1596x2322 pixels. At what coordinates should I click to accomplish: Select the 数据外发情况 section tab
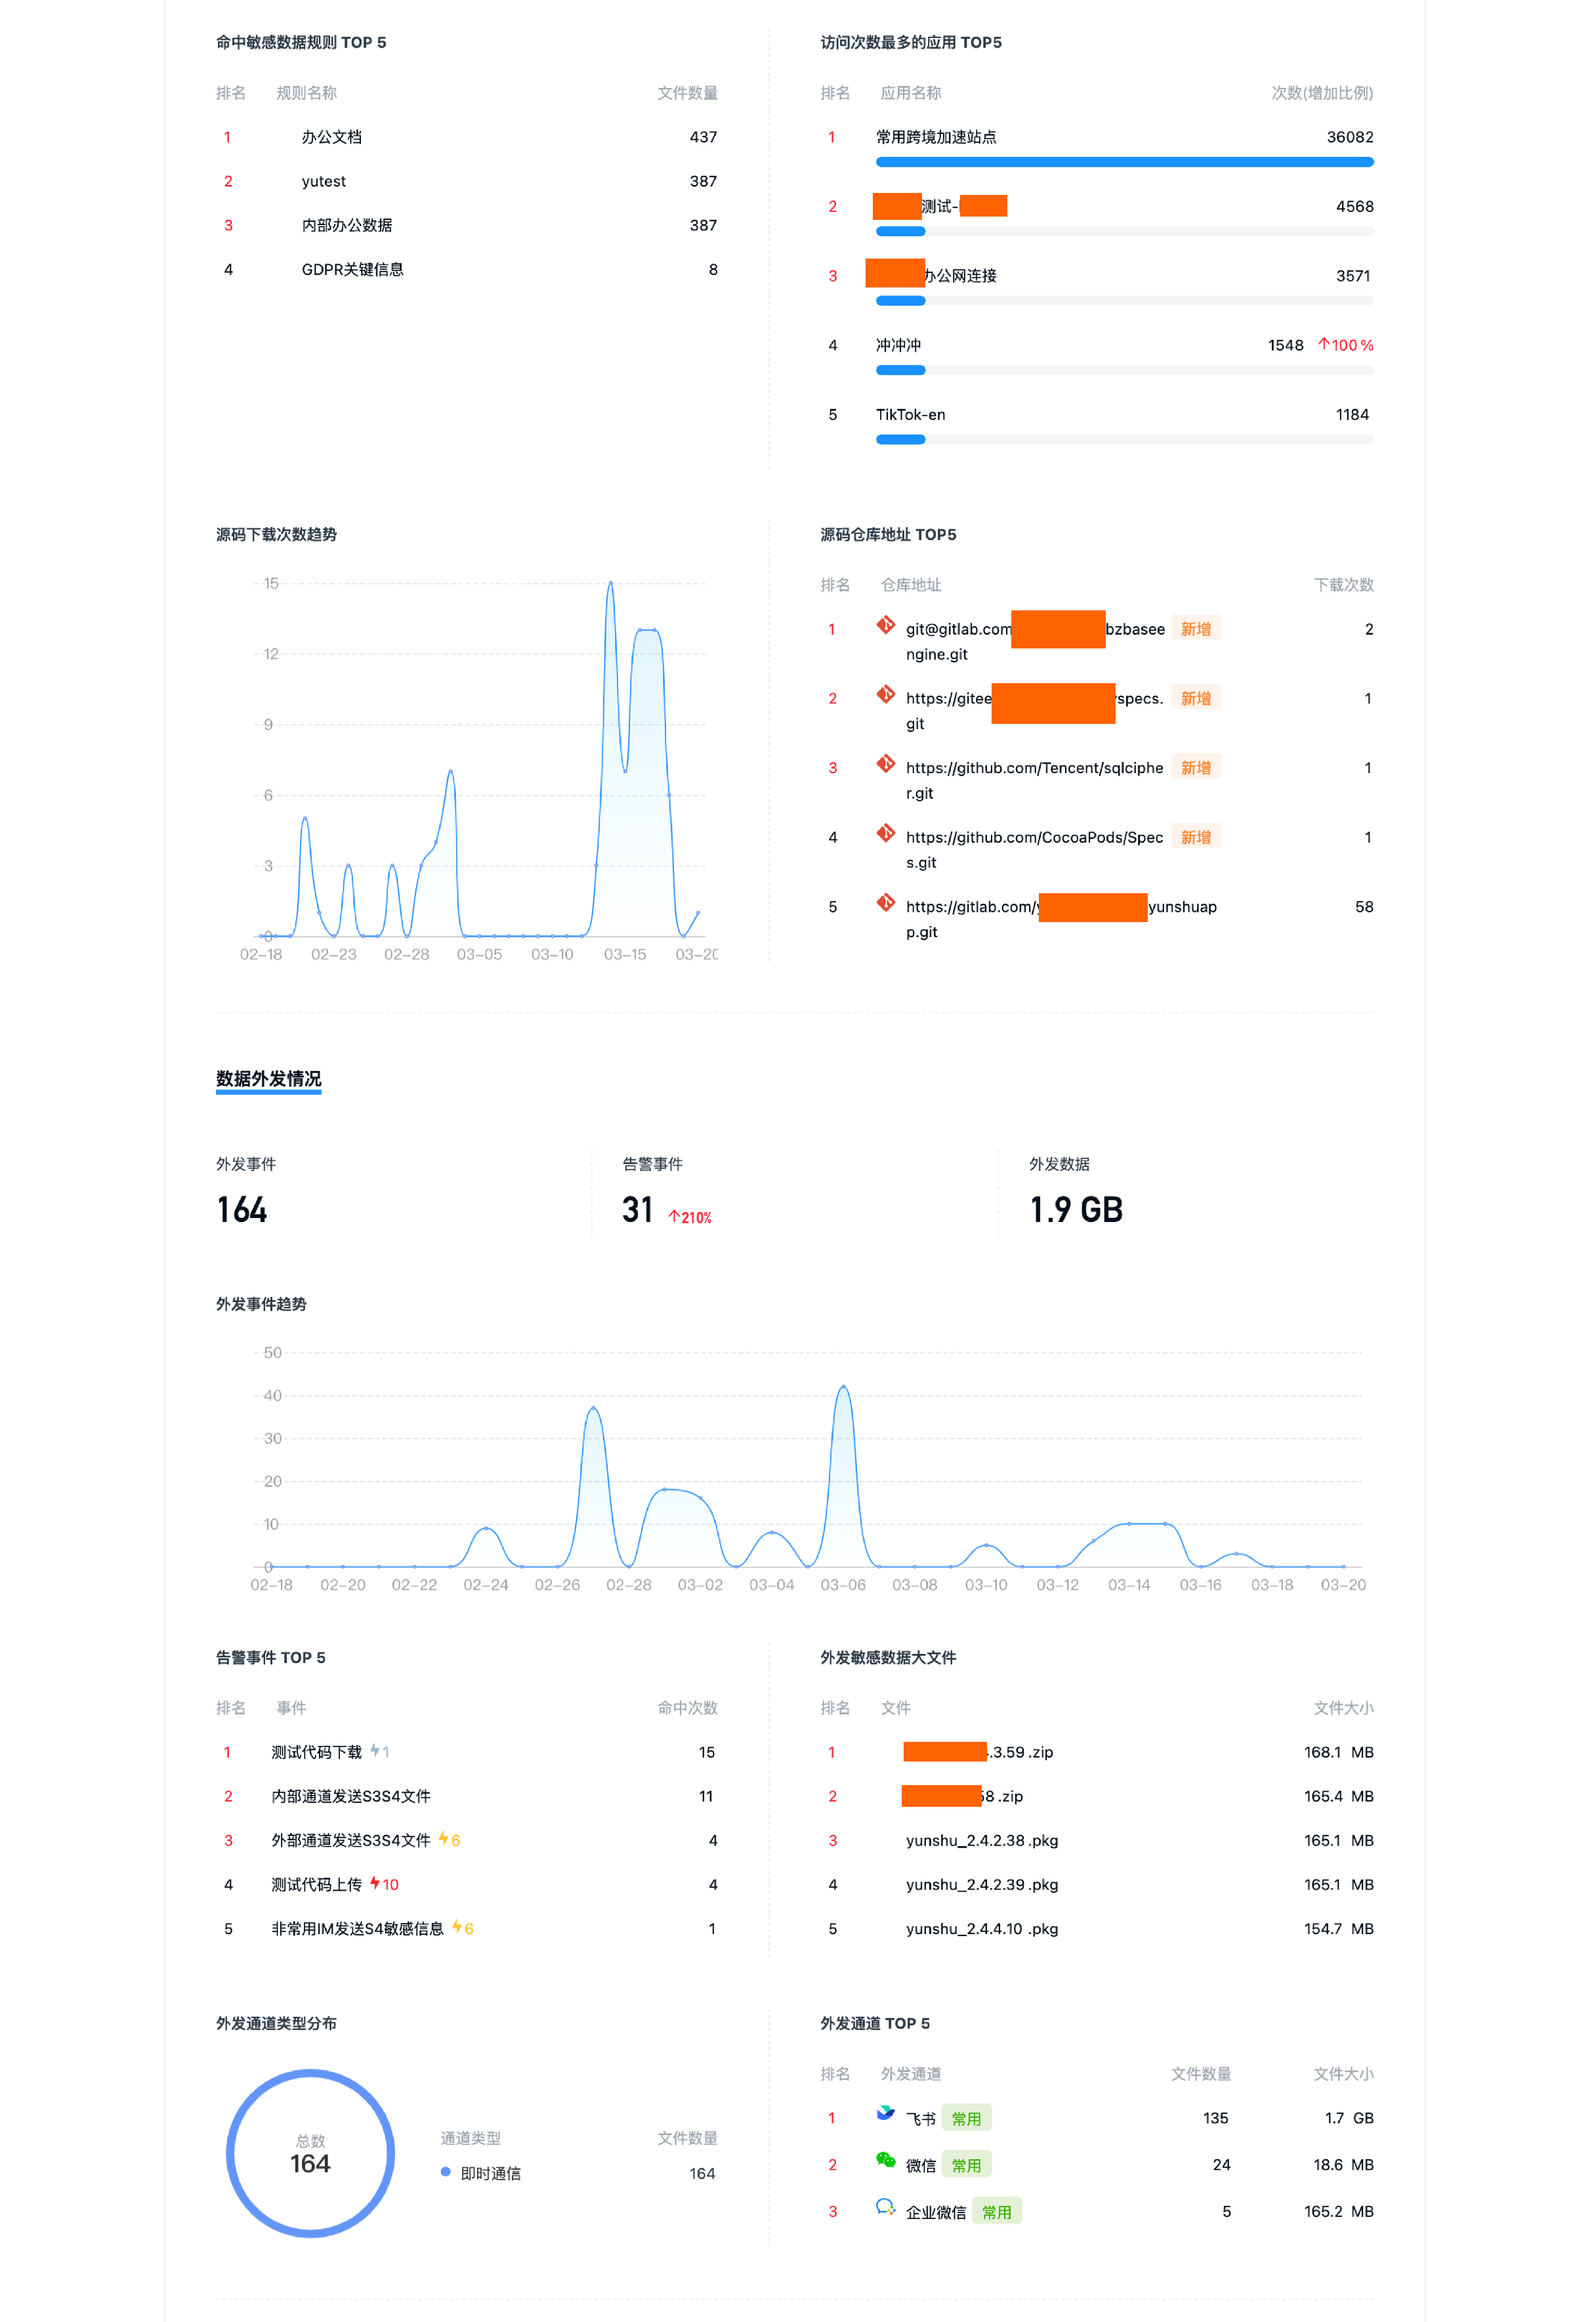tap(268, 1078)
